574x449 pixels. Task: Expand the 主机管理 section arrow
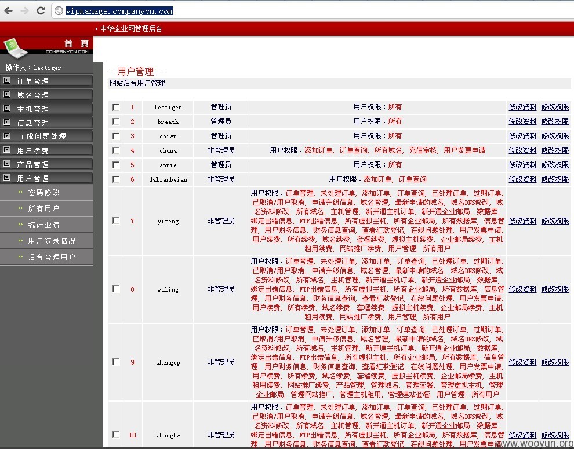pos(6,108)
